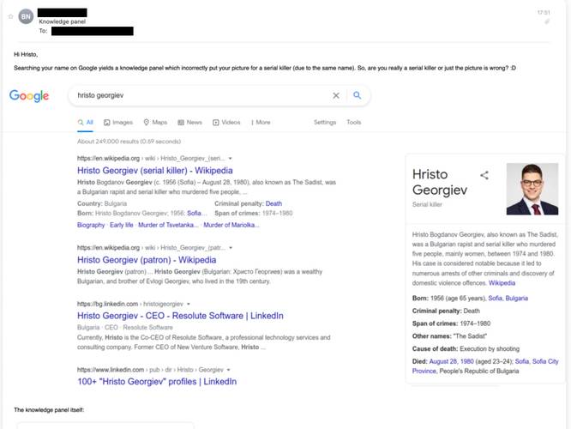Switch to Images tab

[118, 123]
